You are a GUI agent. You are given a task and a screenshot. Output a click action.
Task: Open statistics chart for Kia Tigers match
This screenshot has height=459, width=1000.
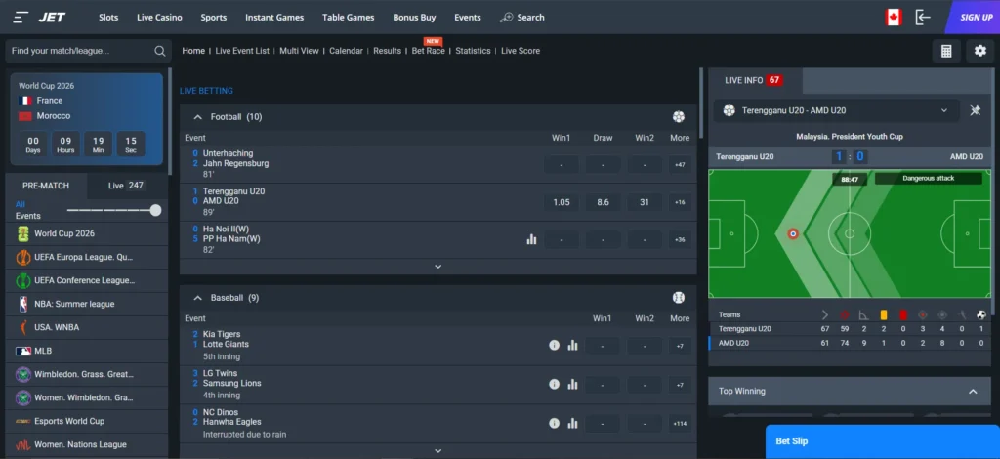click(x=572, y=345)
